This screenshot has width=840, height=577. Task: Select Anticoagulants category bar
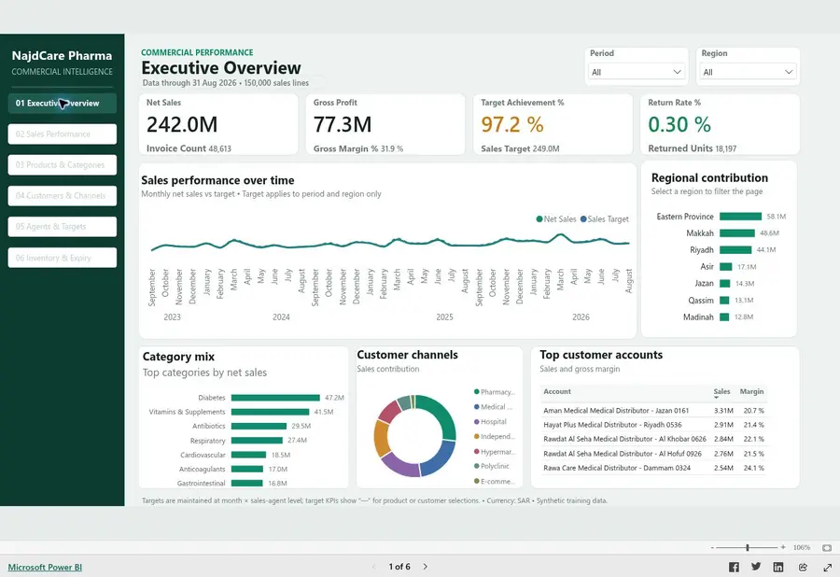point(247,469)
